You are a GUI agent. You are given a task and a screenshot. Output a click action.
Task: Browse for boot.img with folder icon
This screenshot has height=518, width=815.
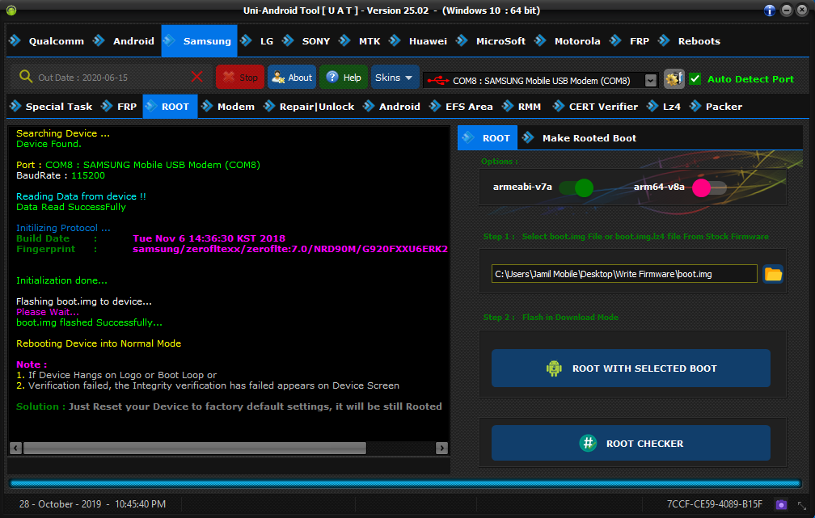773,274
